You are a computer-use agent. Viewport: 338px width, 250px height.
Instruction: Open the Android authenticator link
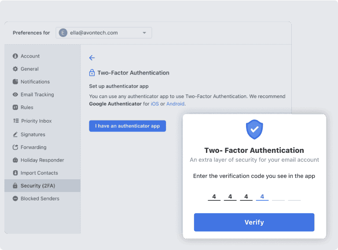(175, 104)
